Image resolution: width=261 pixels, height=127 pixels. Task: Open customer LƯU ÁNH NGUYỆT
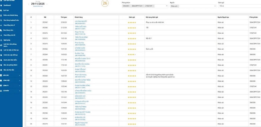tap(81, 21)
